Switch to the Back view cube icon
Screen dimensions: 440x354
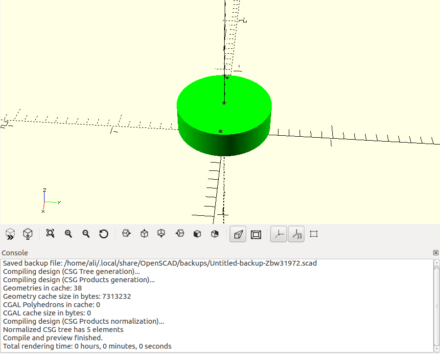click(x=215, y=234)
